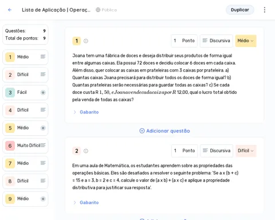Click the yellow number 9 badge in the sidebar
This screenshot has height=220, width=275.
pos(10,199)
